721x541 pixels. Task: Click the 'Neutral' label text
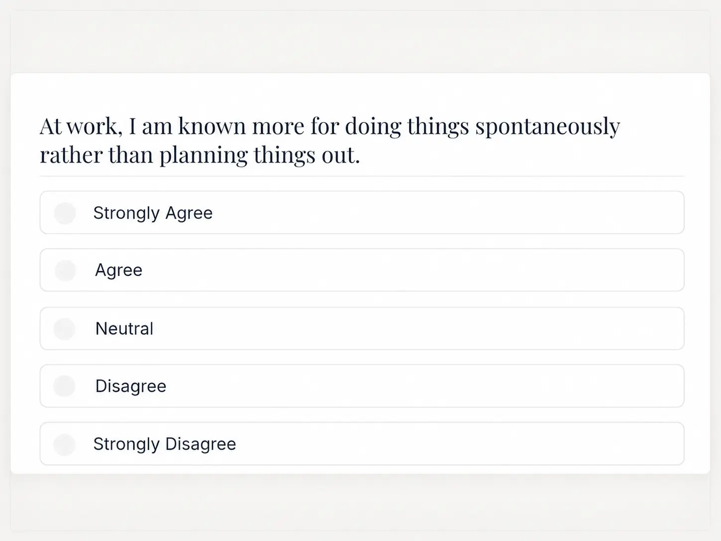(x=124, y=329)
